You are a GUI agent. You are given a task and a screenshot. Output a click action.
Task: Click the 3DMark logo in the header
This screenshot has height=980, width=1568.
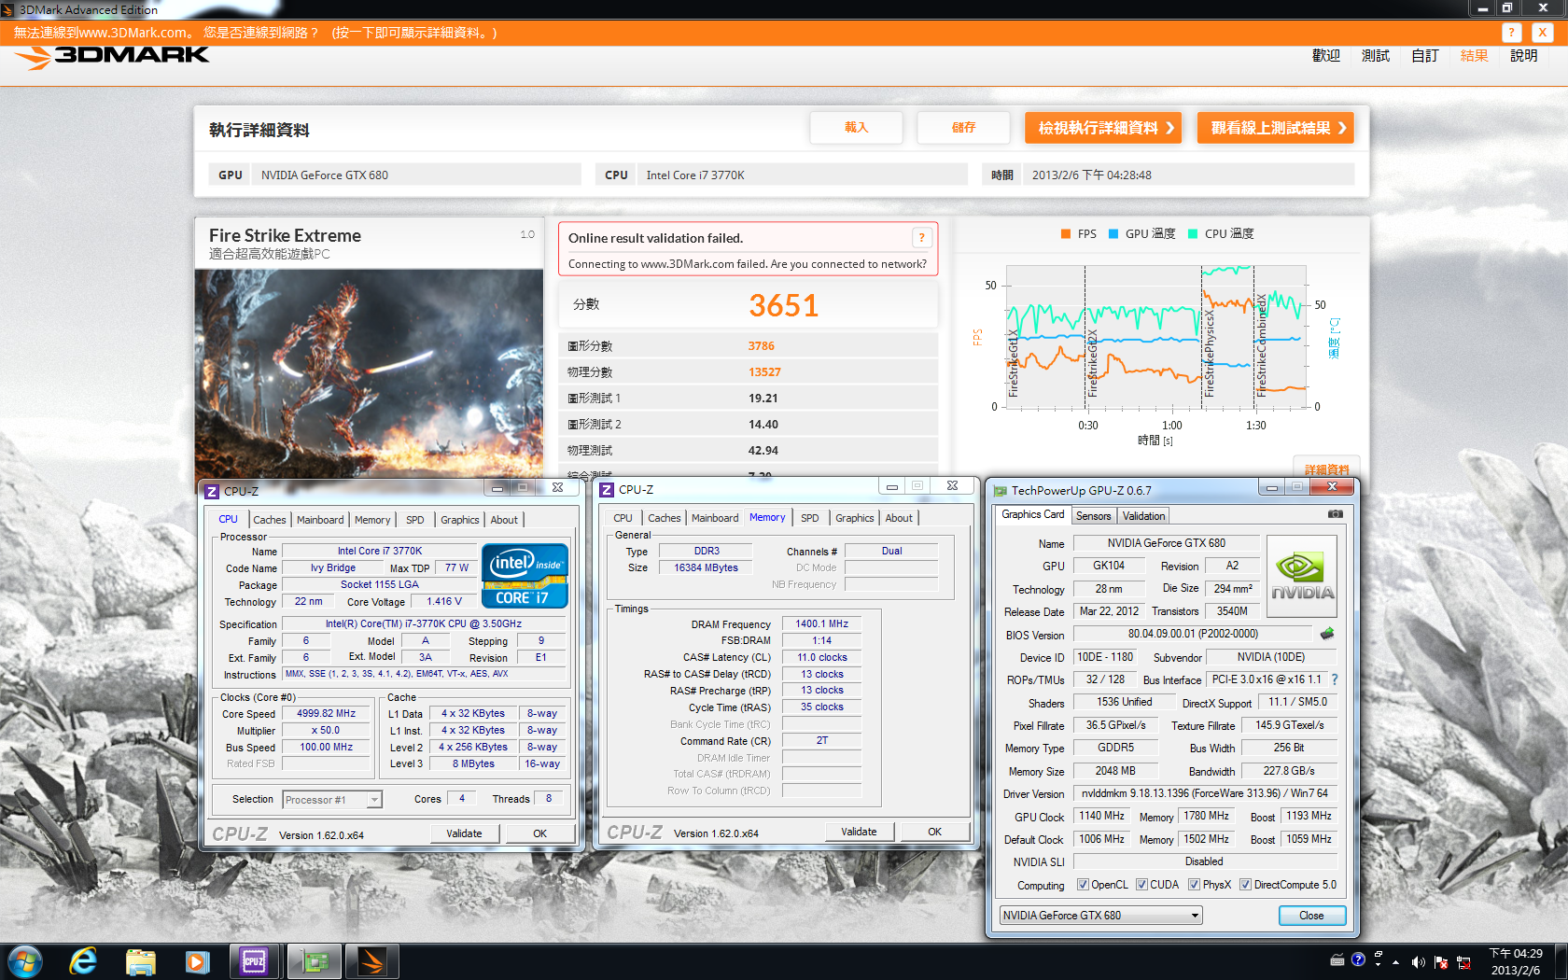[x=112, y=57]
